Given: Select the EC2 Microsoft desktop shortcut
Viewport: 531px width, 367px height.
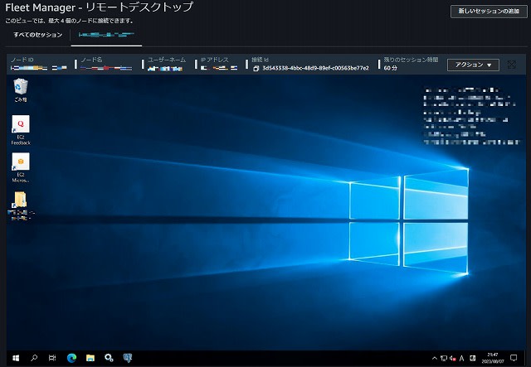Looking at the screenshot, I should 21,168.
